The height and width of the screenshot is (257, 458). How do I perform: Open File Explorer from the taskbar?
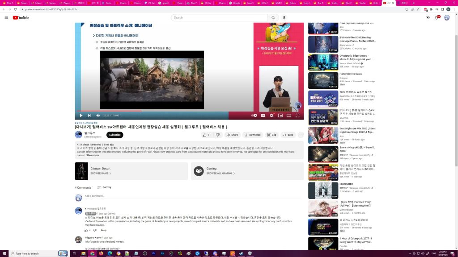pyautogui.click(x=84, y=253)
